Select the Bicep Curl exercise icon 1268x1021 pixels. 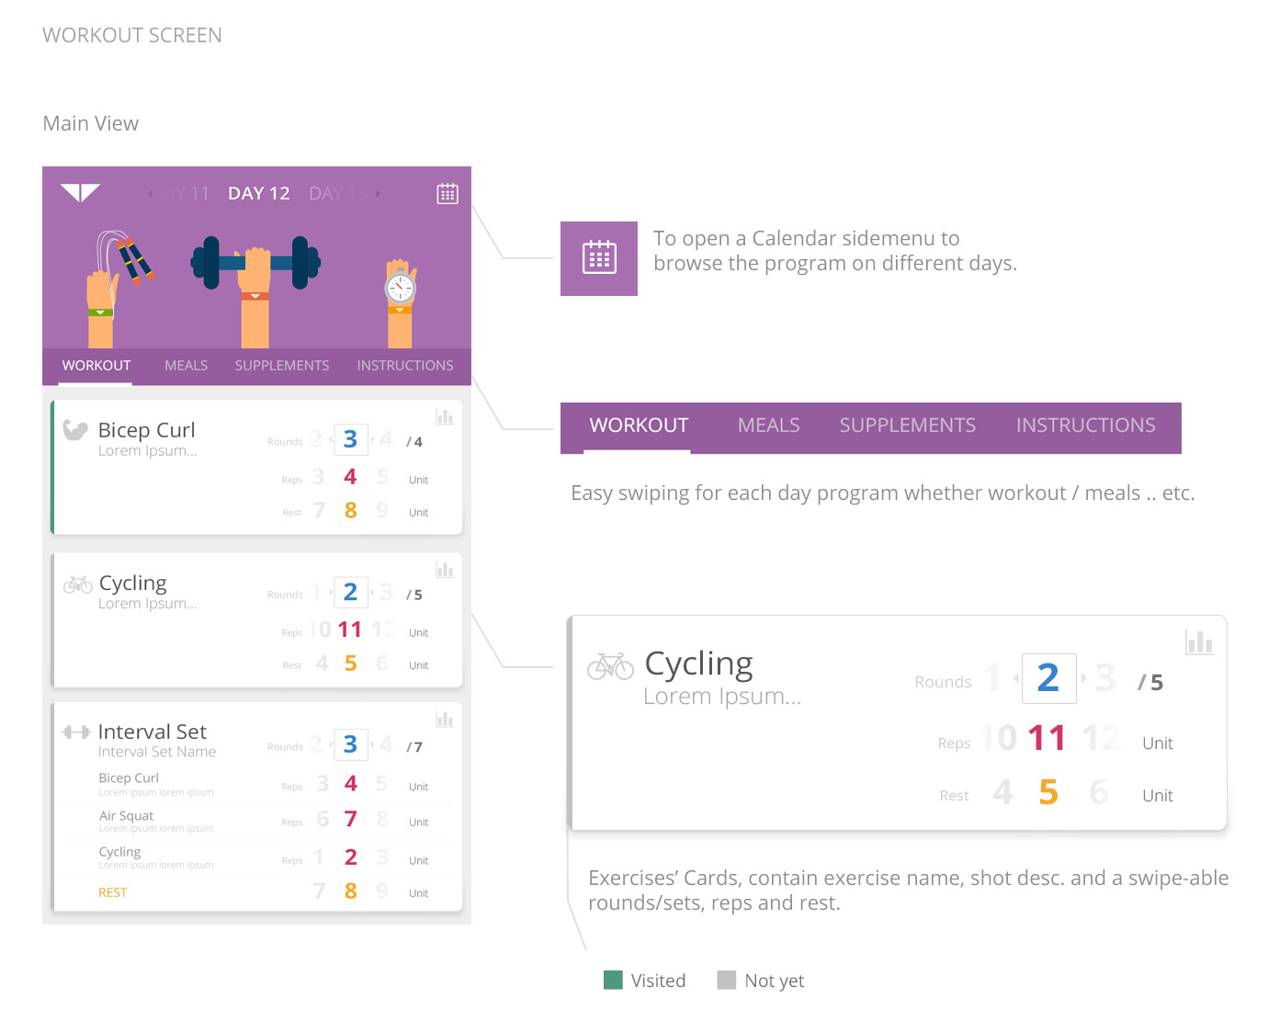[76, 428]
